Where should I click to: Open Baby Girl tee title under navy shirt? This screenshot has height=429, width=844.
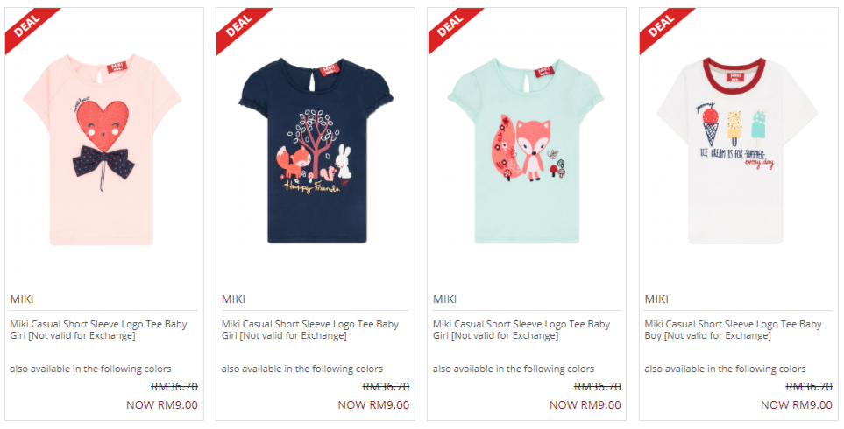(310, 330)
